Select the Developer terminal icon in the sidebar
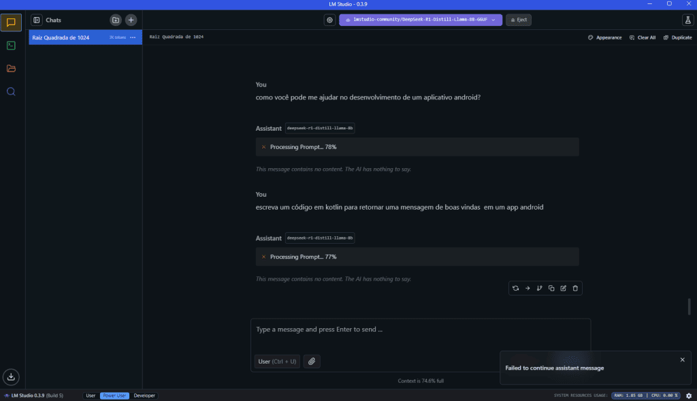Image resolution: width=697 pixels, height=401 pixels. click(10, 46)
